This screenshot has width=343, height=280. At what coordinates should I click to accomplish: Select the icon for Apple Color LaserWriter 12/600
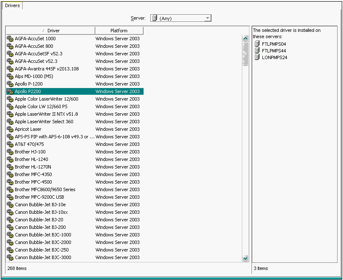click(10, 99)
